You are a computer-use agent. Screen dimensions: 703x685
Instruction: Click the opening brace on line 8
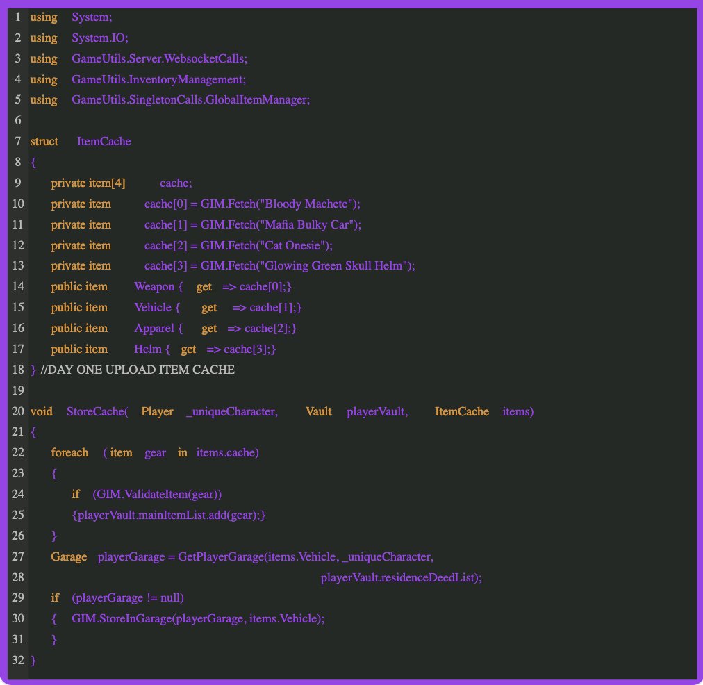click(x=33, y=163)
